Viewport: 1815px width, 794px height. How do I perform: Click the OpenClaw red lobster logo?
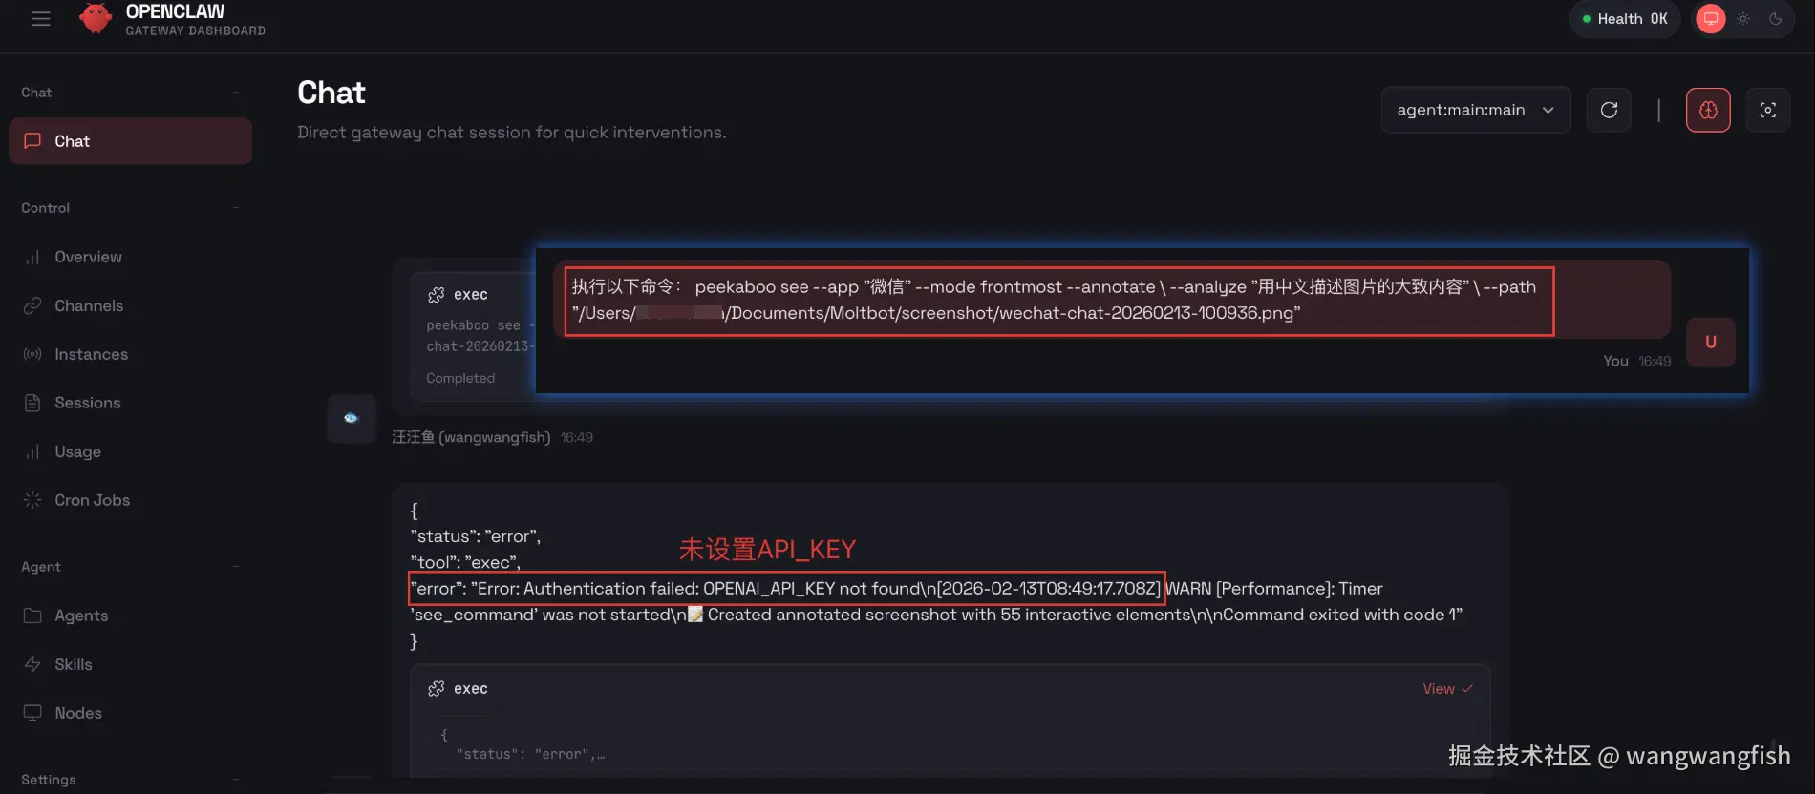(x=95, y=18)
